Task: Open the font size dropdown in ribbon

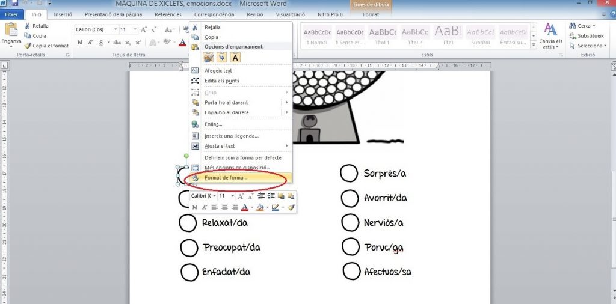Action: pos(135,29)
